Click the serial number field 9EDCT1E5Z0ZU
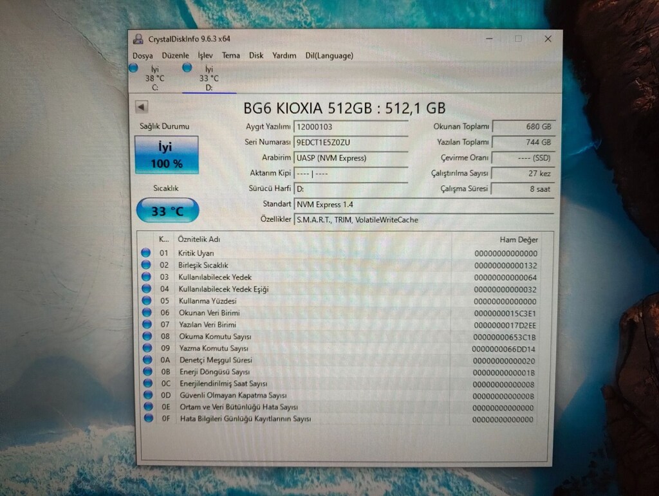Viewport: 659px width, 496px height. [351, 142]
